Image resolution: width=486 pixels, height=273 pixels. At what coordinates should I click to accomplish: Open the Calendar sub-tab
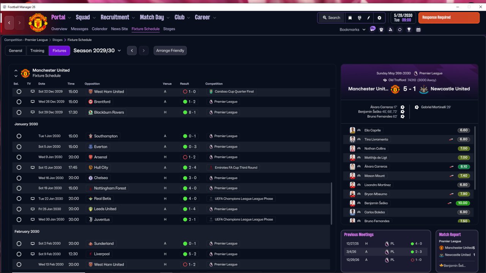99,29
